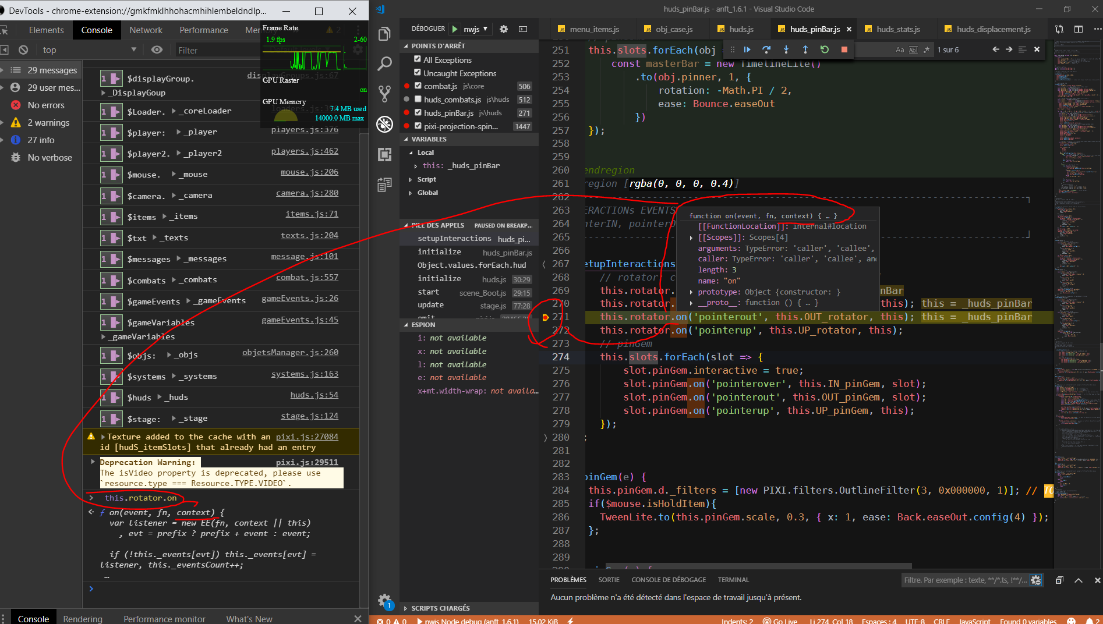1103x624 pixels.
Task: Expand the SCRIPTS CHARGÉS section
Action: click(469, 608)
